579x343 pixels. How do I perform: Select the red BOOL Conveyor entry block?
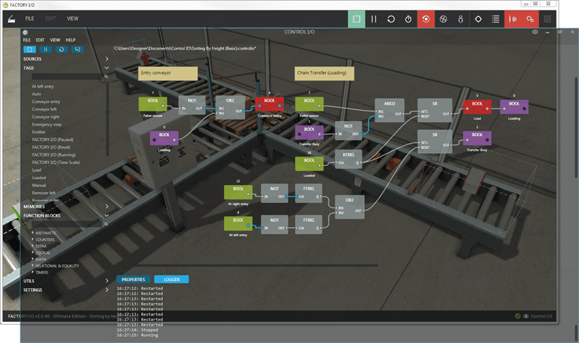(x=270, y=103)
